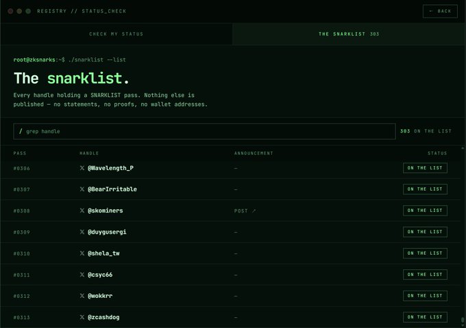Click the X icon beside @zcashdog
This screenshot has height=328, width=466.
[x=82, y=317]
